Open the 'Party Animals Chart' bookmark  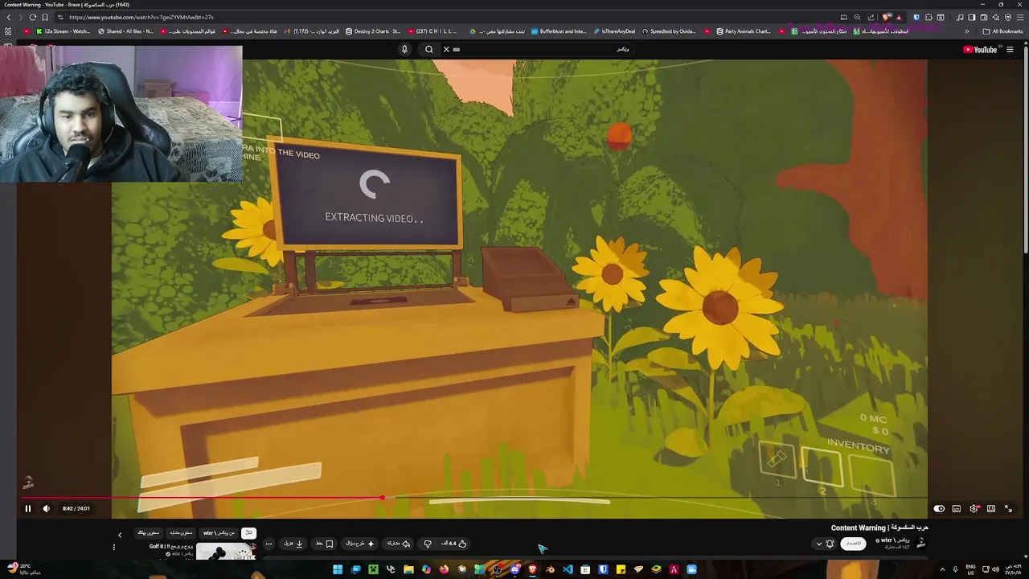click(x=744, y=31)
